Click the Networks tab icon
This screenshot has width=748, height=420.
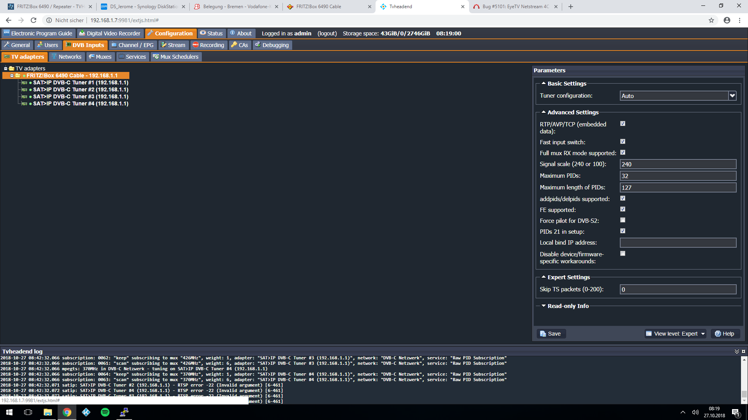tap(54, 57)
